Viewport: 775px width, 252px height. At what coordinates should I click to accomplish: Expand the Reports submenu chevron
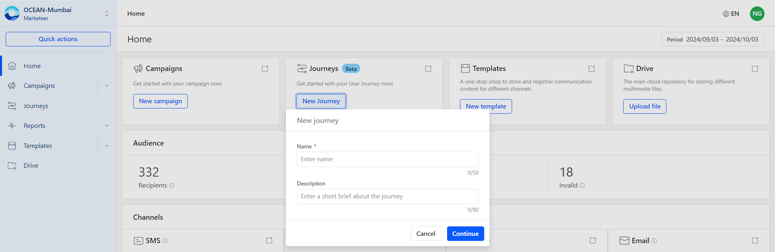(x=107, y=125)
